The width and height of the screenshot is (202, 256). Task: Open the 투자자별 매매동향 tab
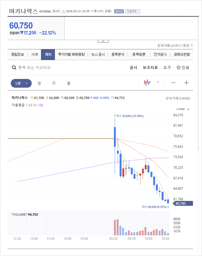click(71, 55)
